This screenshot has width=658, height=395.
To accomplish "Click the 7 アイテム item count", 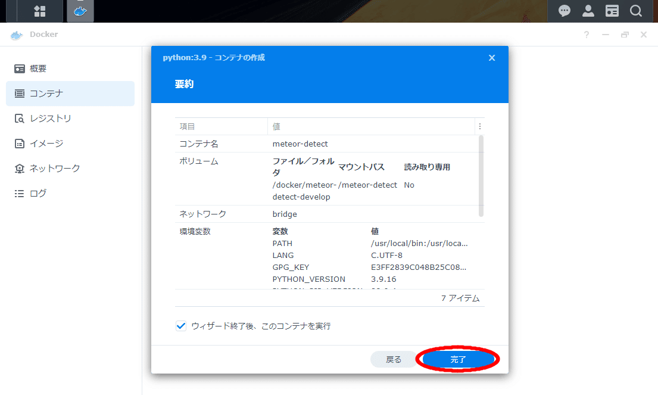I will [460, 298].
